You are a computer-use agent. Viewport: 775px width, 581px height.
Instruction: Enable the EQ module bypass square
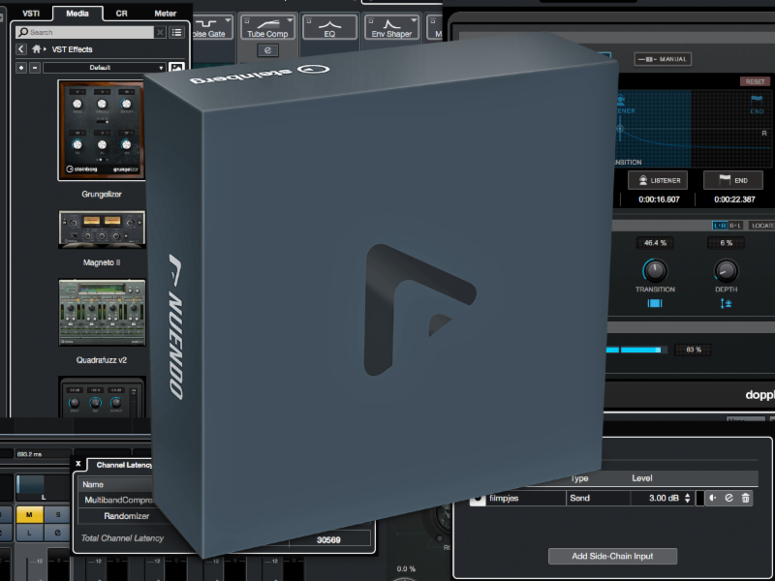click(309, 21)
